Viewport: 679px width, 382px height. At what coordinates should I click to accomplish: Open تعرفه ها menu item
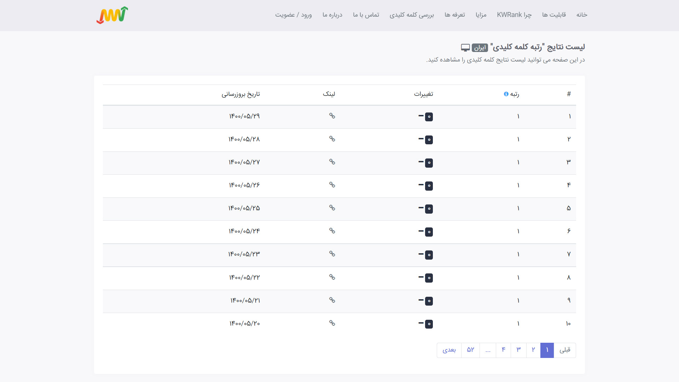(455, 15)
